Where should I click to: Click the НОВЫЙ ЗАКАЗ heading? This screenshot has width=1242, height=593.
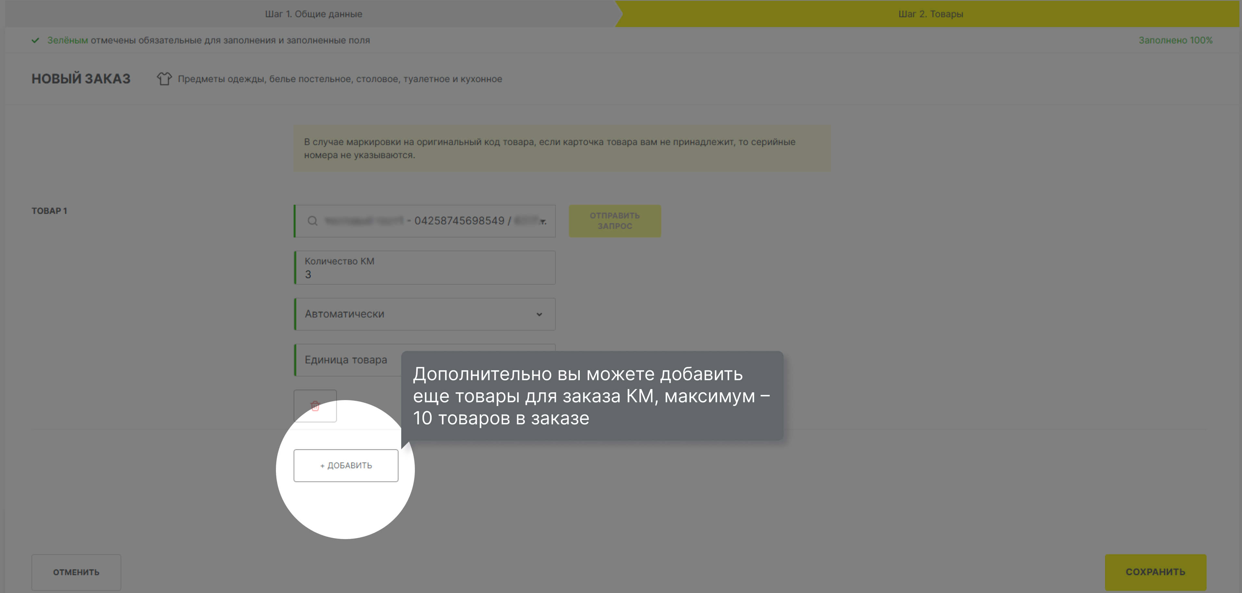tap(81, 78)
